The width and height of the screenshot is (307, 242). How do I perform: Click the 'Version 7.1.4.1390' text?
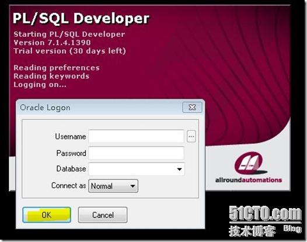point(52,43)
